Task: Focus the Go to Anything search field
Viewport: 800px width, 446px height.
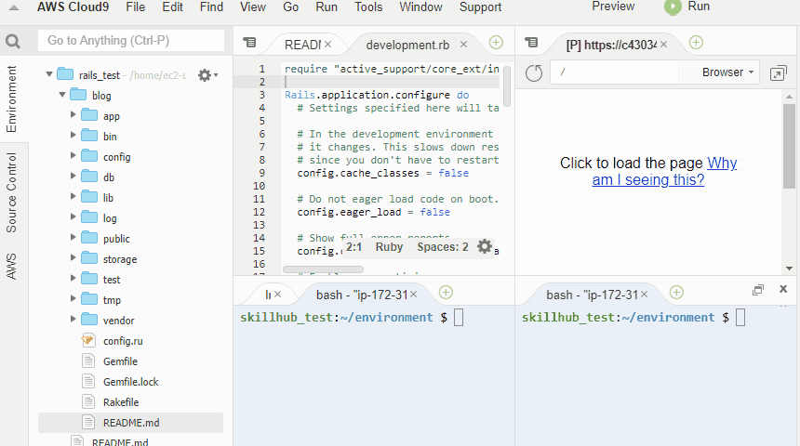Action: click(x=131, y=40)
